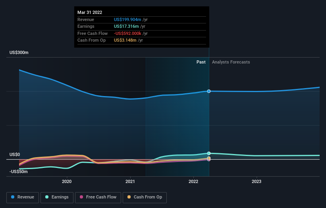326x208 pixels.
Task: Toggle the Free Cash Flow legend button
Action: coord(98,197)
